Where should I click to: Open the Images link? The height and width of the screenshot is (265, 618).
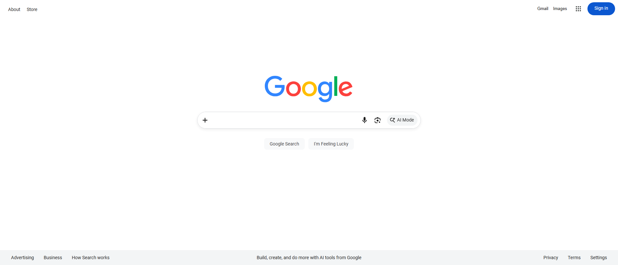[x=560, y=9]
